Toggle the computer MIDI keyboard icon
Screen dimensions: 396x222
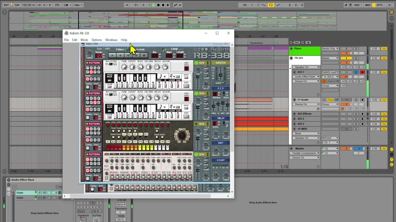click(x=351, y=5)
